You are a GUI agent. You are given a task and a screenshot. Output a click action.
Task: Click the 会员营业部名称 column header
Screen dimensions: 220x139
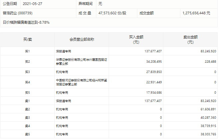(x=82, y=40)
